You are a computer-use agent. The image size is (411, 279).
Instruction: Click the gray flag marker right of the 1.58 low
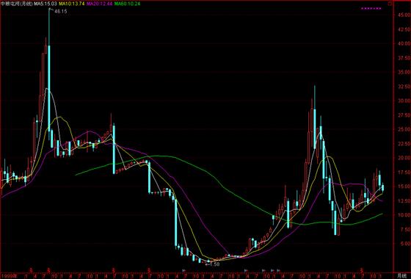point(246,270)
